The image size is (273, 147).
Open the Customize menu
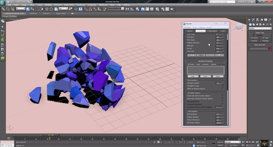tap(92, 5)
